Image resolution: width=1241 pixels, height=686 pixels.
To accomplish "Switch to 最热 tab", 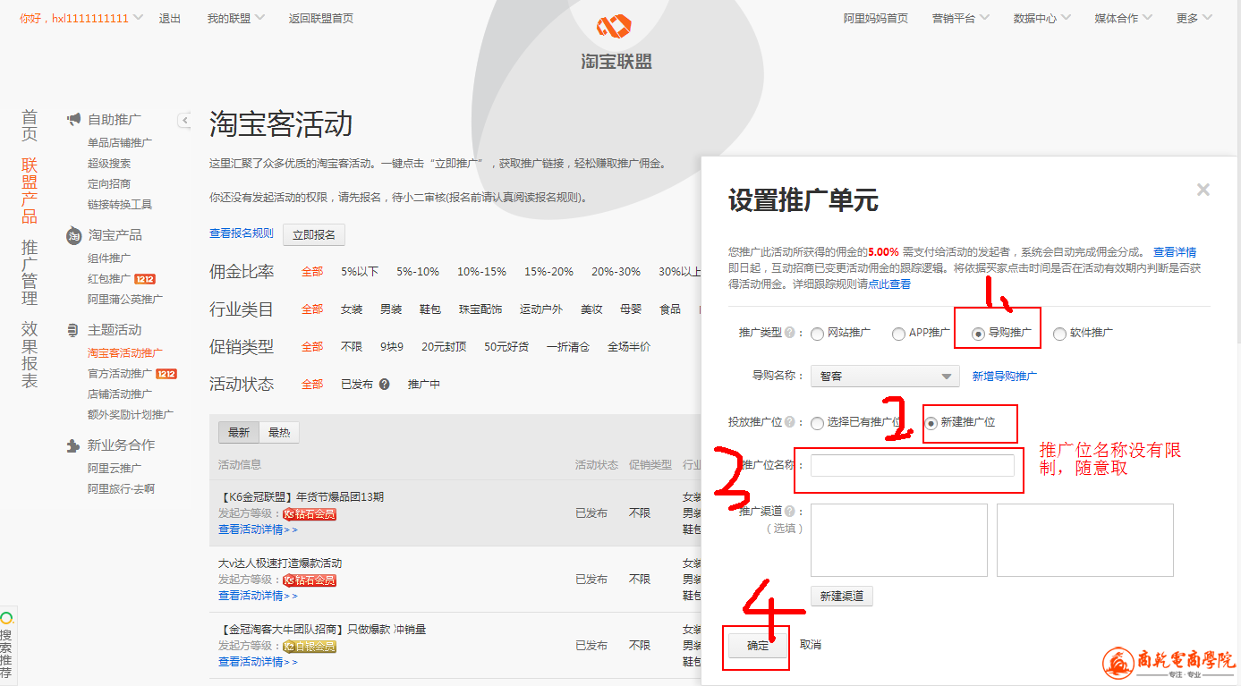I will point(279,433).
